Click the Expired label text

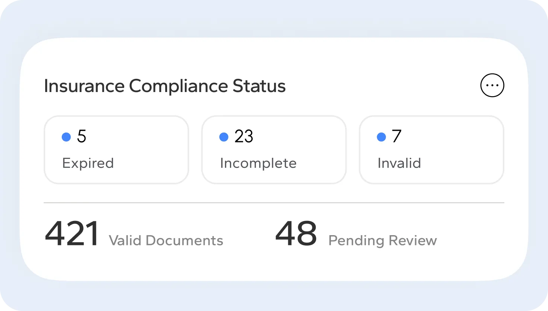[x=88, y=163]
